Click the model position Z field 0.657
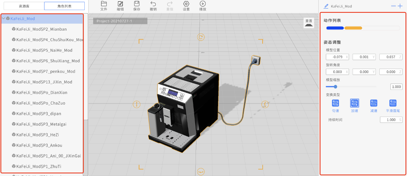Screen dimensions: 407x176 point(391,57)
